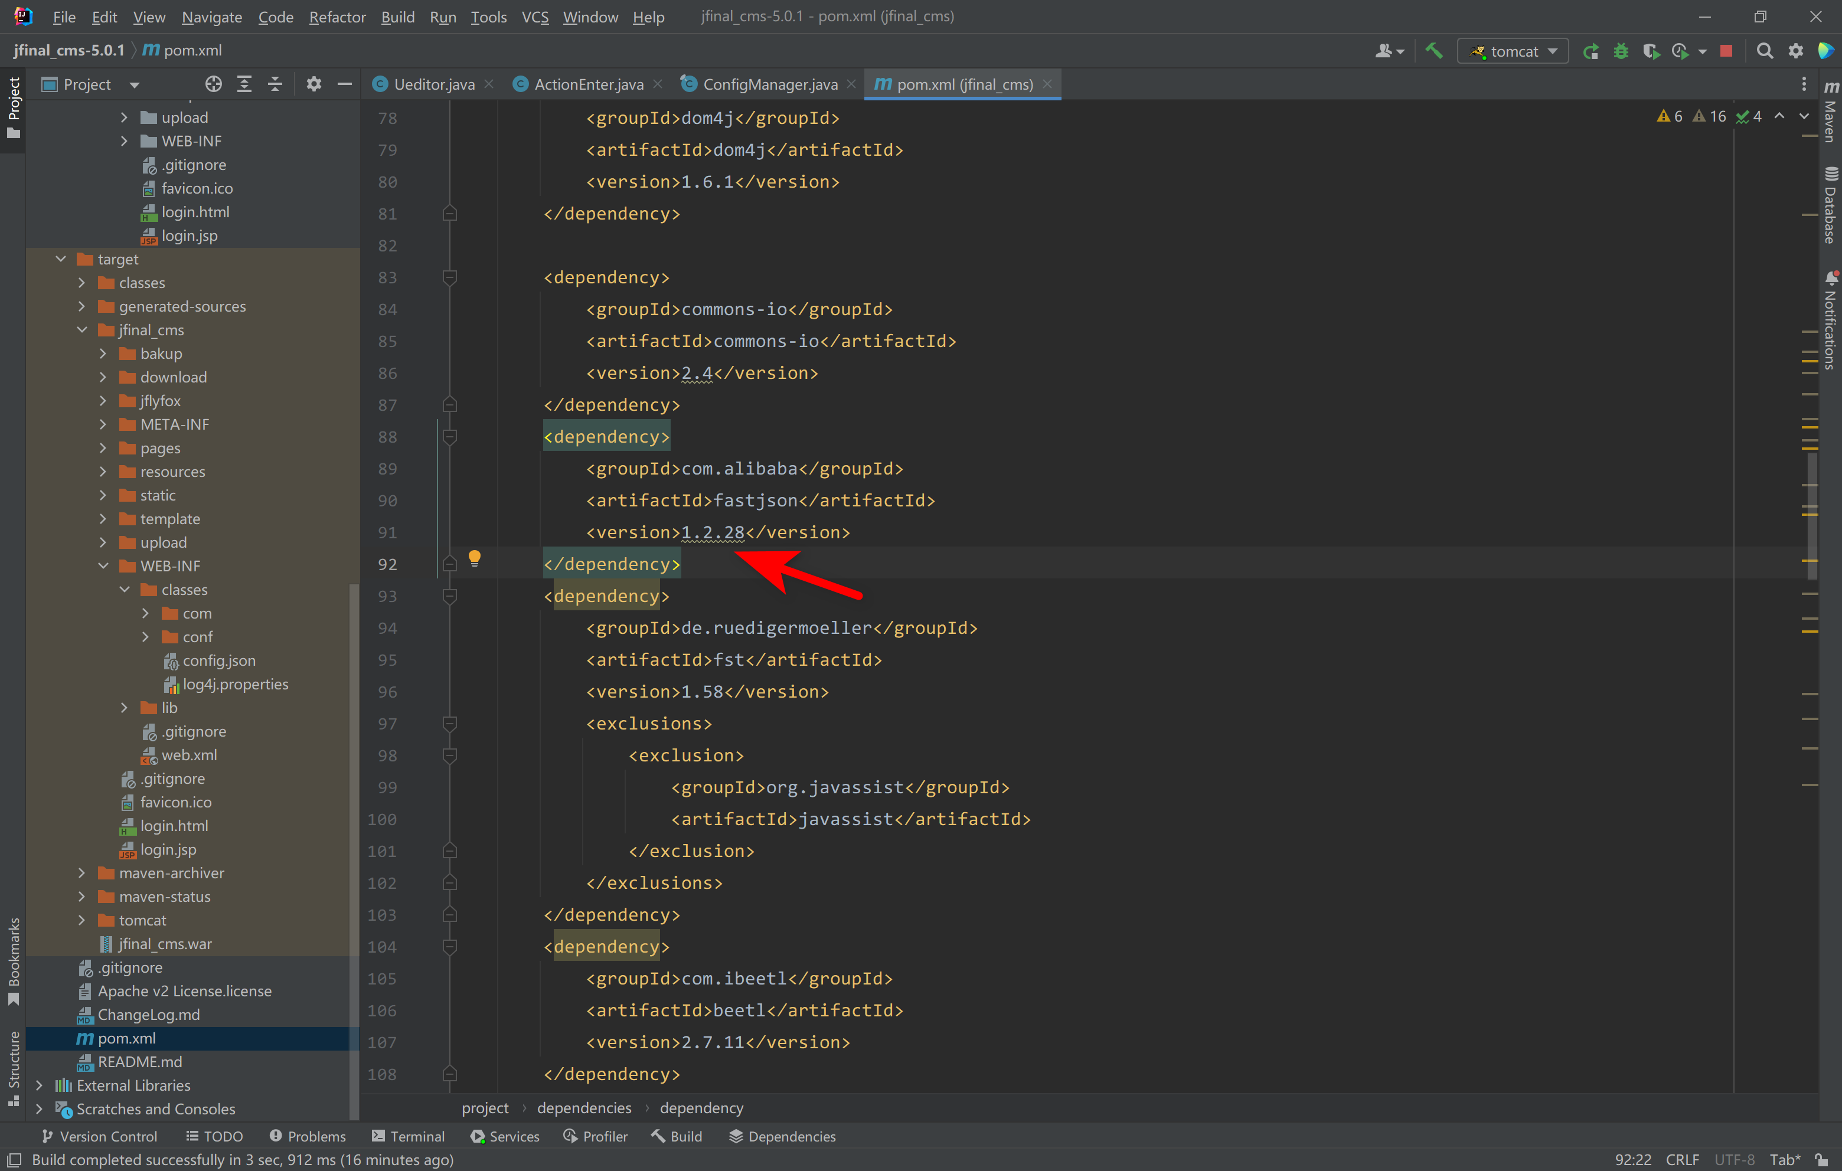Click the Debug tomcat bug icon
The image size is (1842, 1171).
pos(1620,51)
